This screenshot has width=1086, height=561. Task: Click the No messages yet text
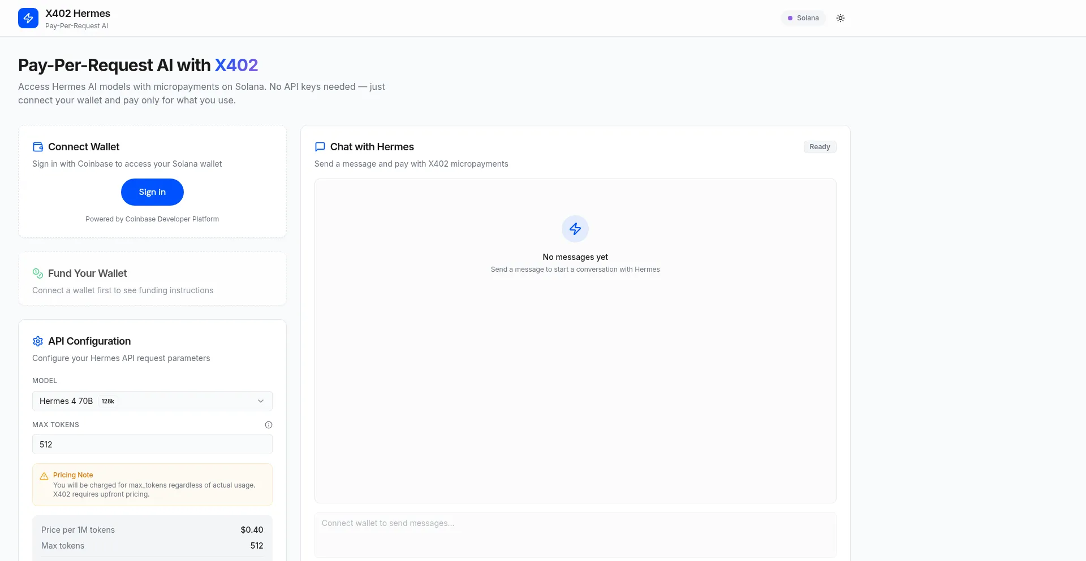[x=575, y=257]
